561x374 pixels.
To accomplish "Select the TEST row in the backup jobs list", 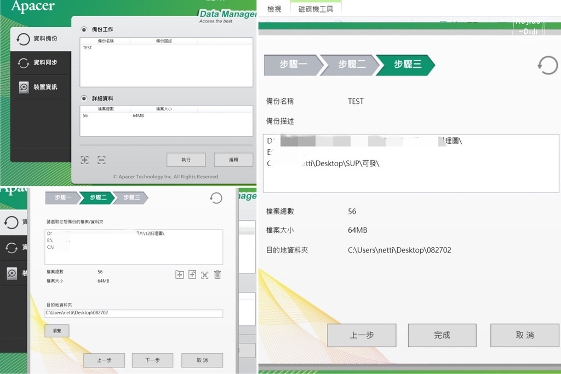I will (166, 48).
